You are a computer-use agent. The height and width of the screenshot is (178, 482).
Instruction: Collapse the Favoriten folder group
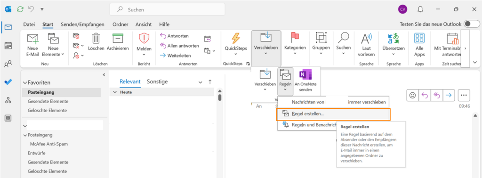click(25, 83)
